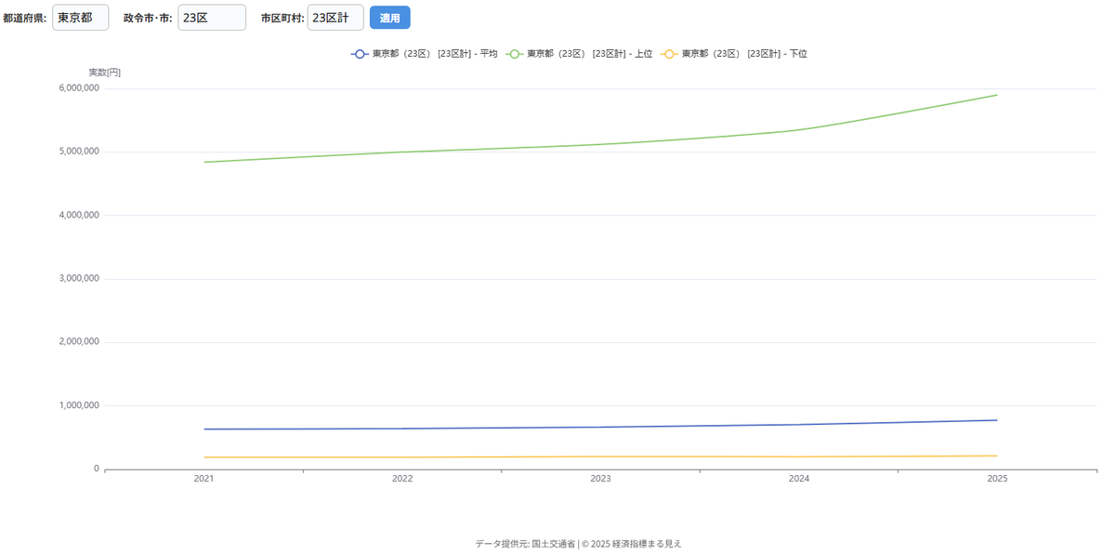Screen dimensions: 1115x555
Task: Click the green 上位 legend marker icon
Action: [x=514, y=54]
